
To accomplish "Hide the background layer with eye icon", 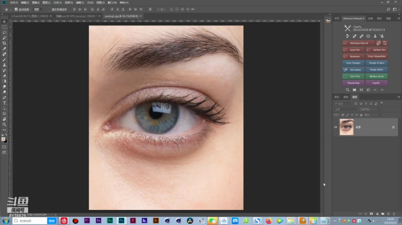I will [336, 127].
